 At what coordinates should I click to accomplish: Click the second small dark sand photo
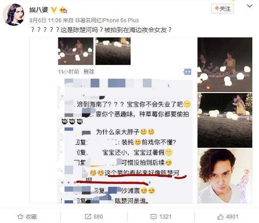113,51
